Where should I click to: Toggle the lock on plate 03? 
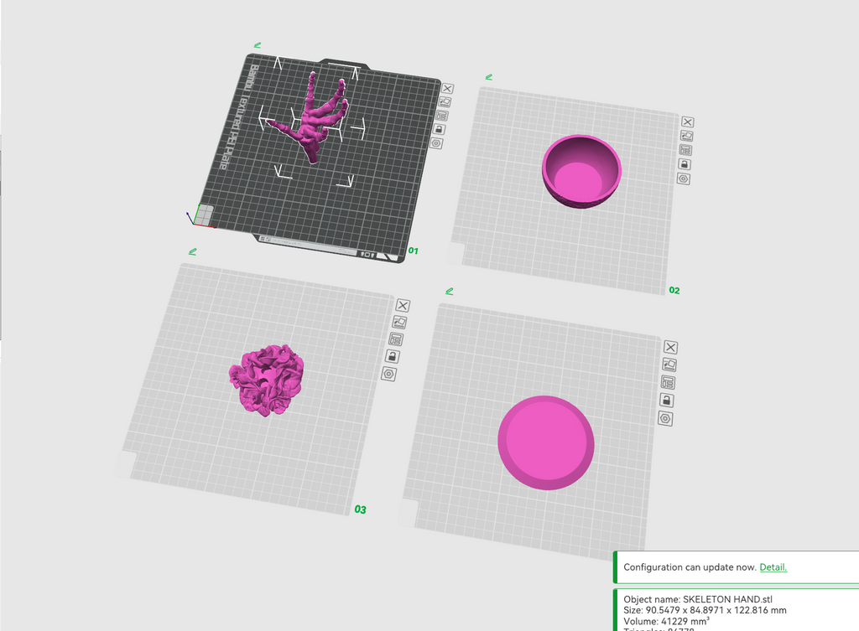392,357
